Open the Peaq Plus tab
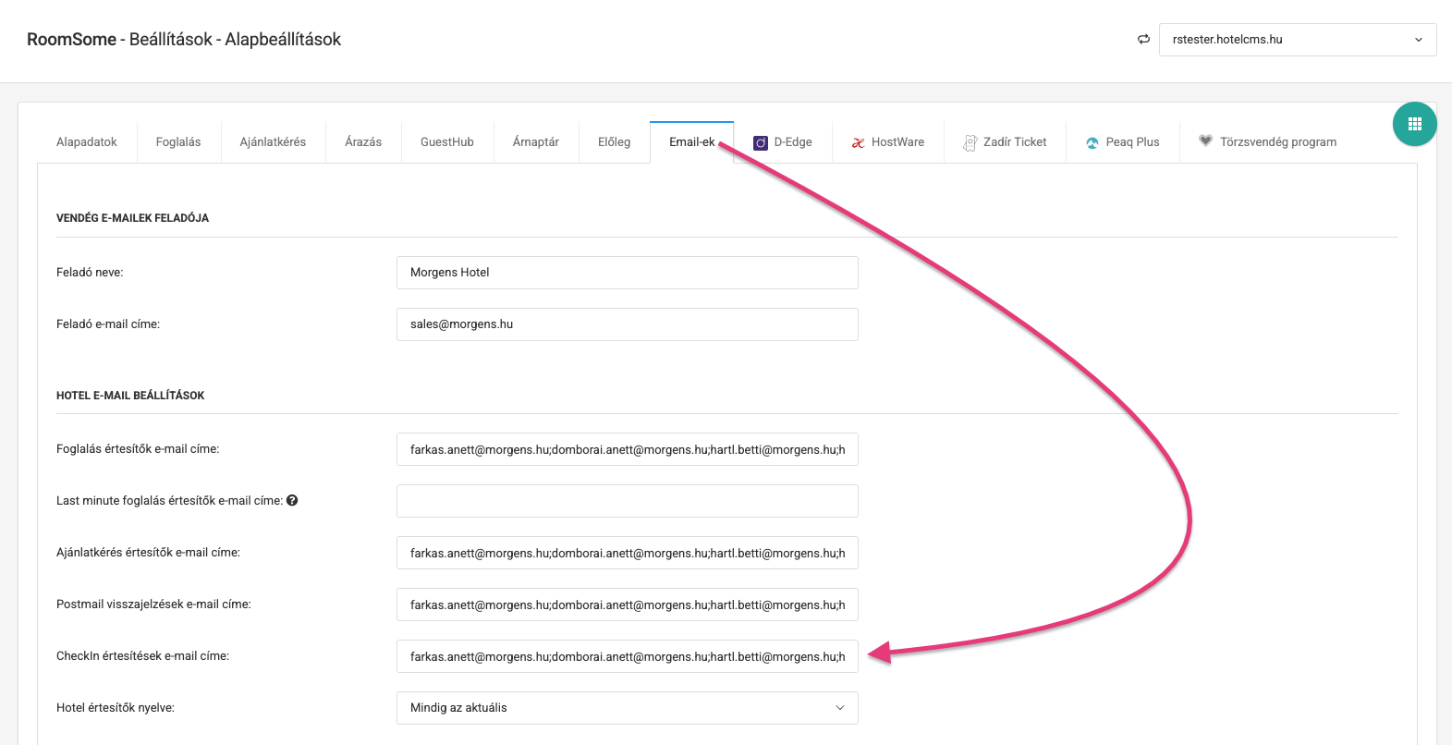The width and height of the screenshot is (1452, 745). [1122, 142]
